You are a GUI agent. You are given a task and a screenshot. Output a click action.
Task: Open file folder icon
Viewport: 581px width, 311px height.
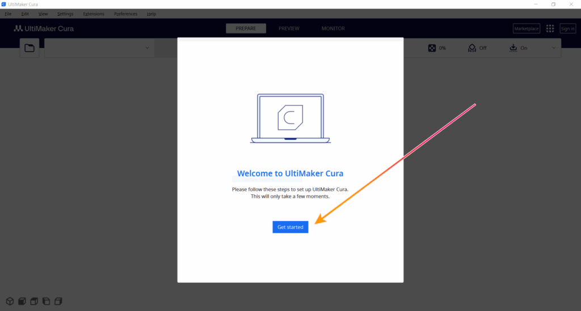point(30,48)
